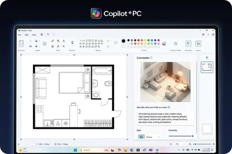232x154 pixels.
Task: Toggle the Layers panel button
Action: 198,44
